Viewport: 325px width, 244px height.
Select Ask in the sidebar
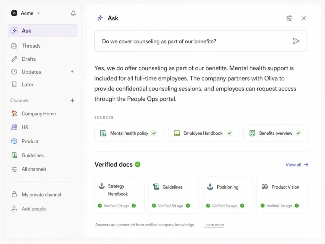43,31
